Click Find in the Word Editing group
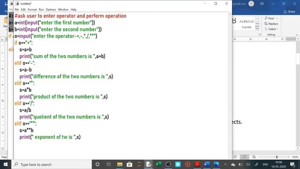The image size is (300, 169). pos(270,18)
